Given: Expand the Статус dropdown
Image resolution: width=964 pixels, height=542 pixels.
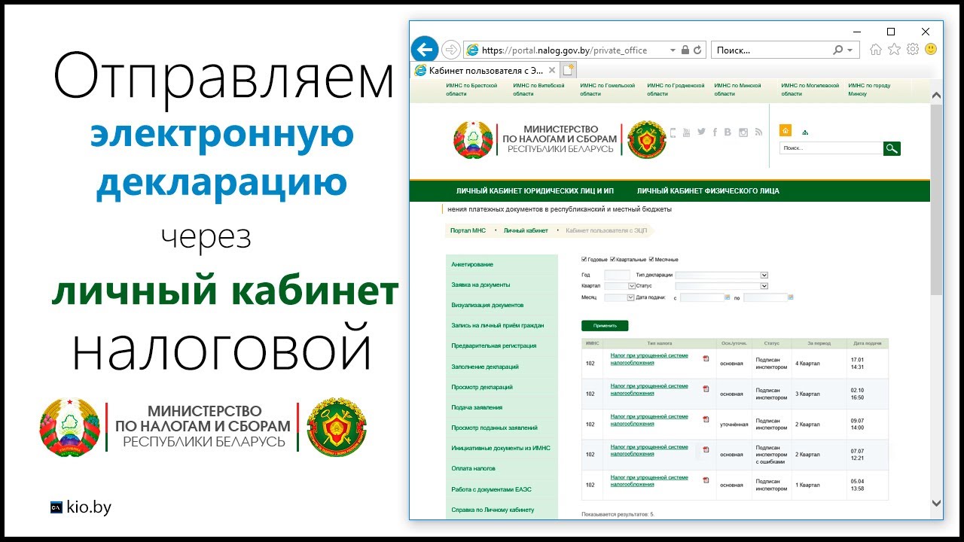Looking at the screenshot, I should [764, 286].
